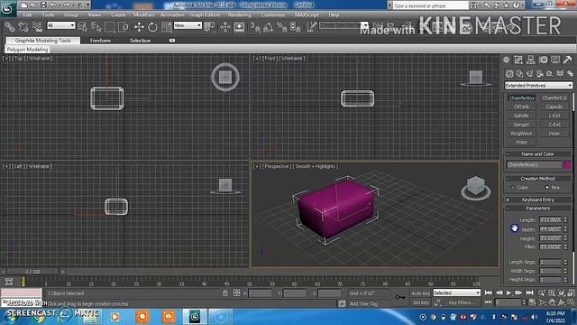The height and width of the screenshot is (325, 577).
Task: Select Cube creation method radio button
Action: [512, 188]
